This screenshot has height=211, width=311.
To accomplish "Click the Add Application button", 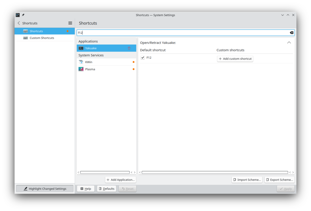I will (121, 180).
